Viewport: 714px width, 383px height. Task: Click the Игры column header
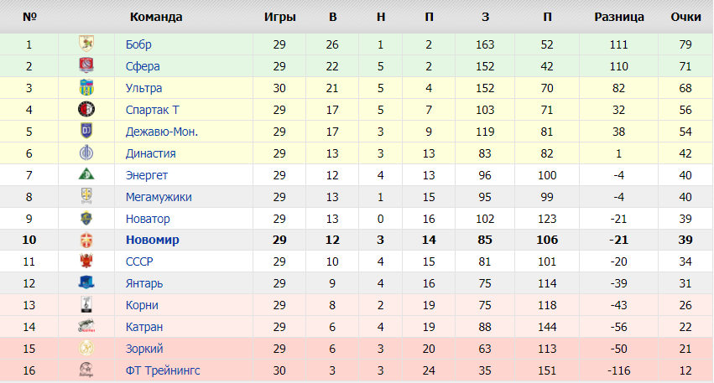pyautogui.click(x=279, y=17)
